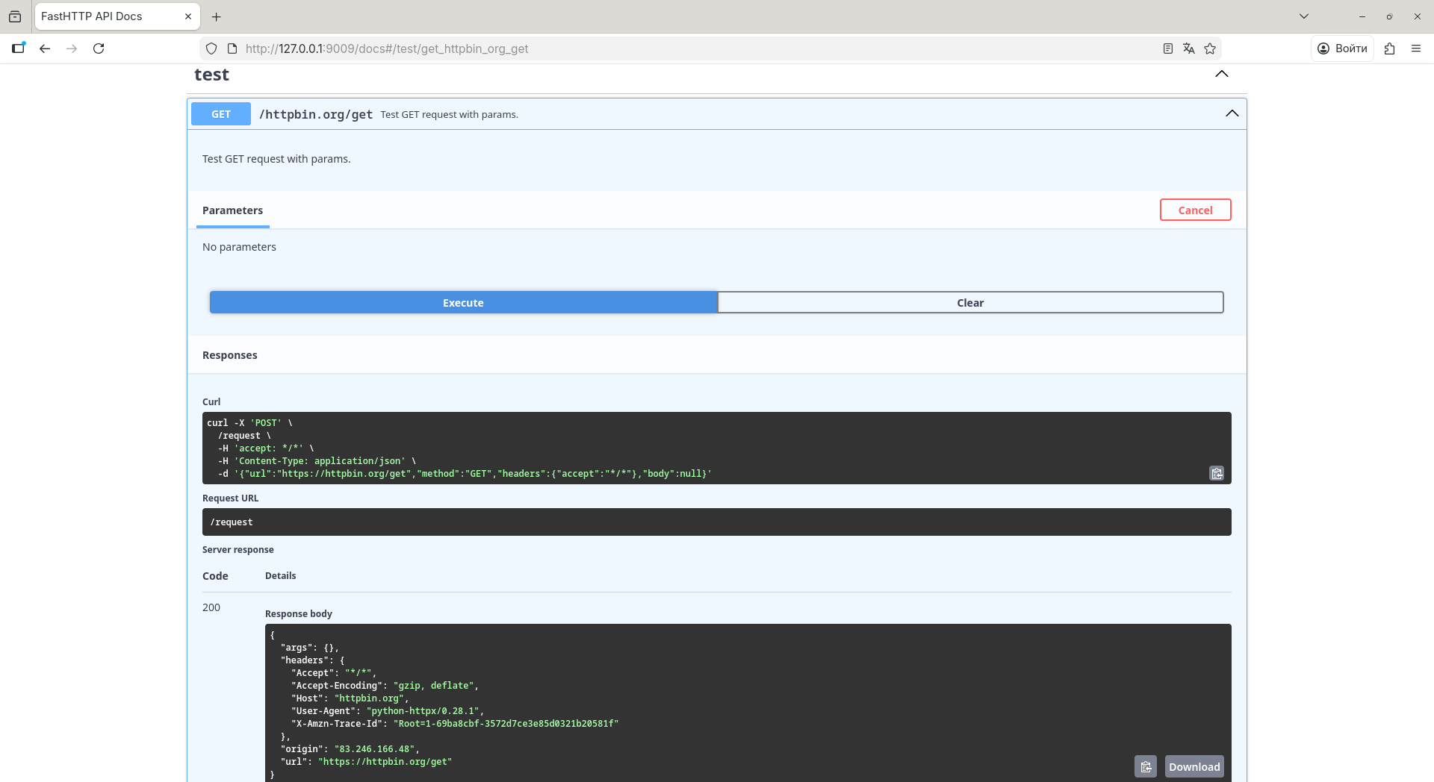Click the Accept-Encoding value gzip, deflate

pyautogui.click(x=433, y=685)
